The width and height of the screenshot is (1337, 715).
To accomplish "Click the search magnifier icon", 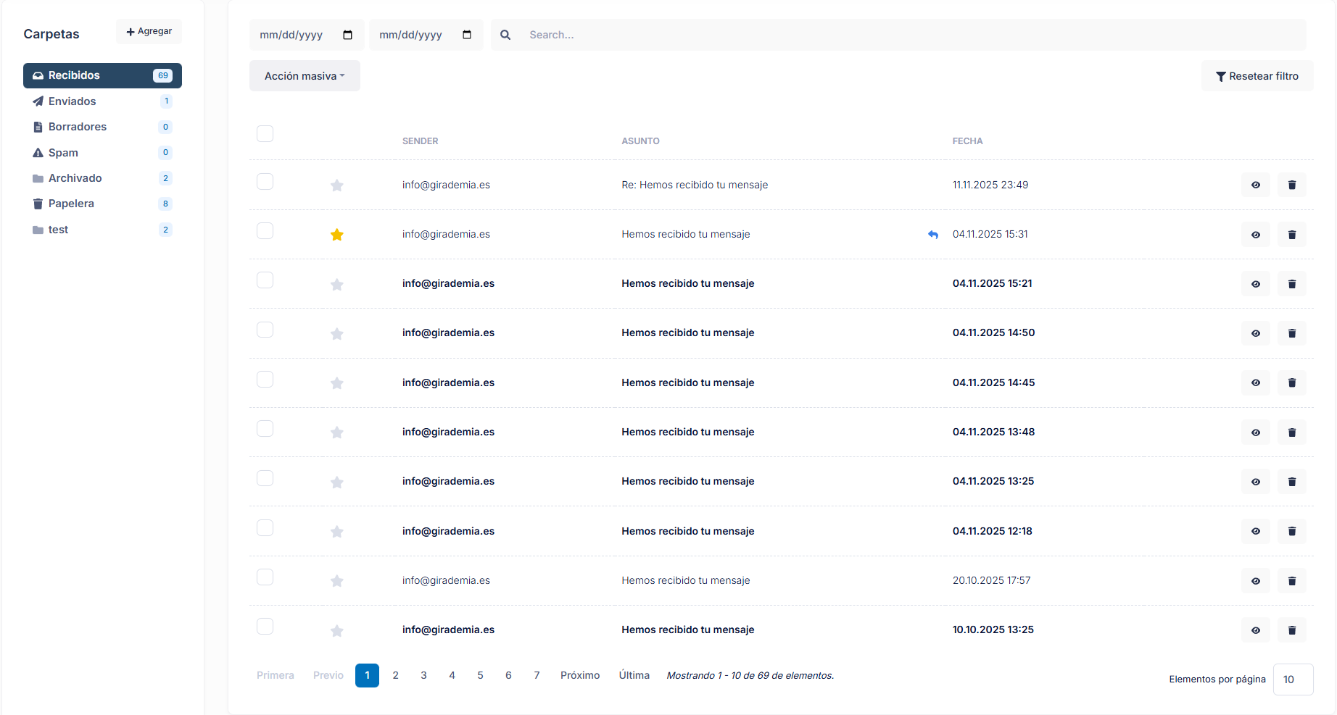I will 505,34.
